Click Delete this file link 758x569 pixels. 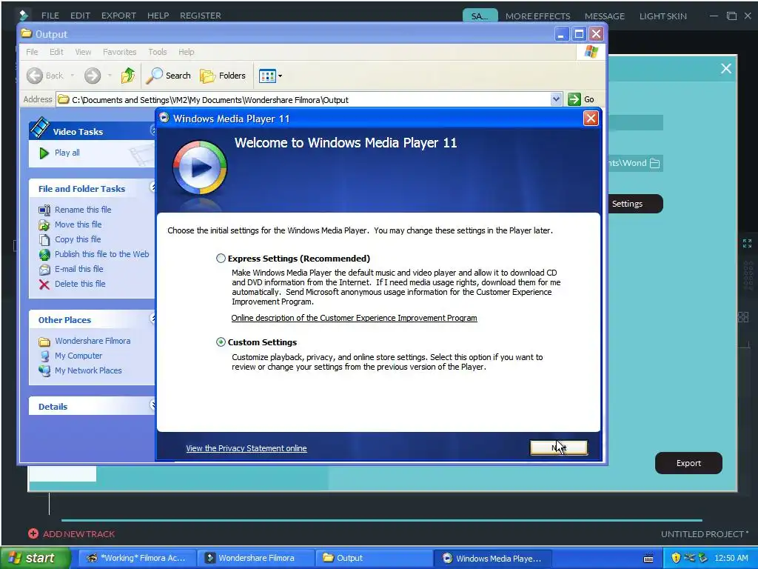click(x=80, y=284)
